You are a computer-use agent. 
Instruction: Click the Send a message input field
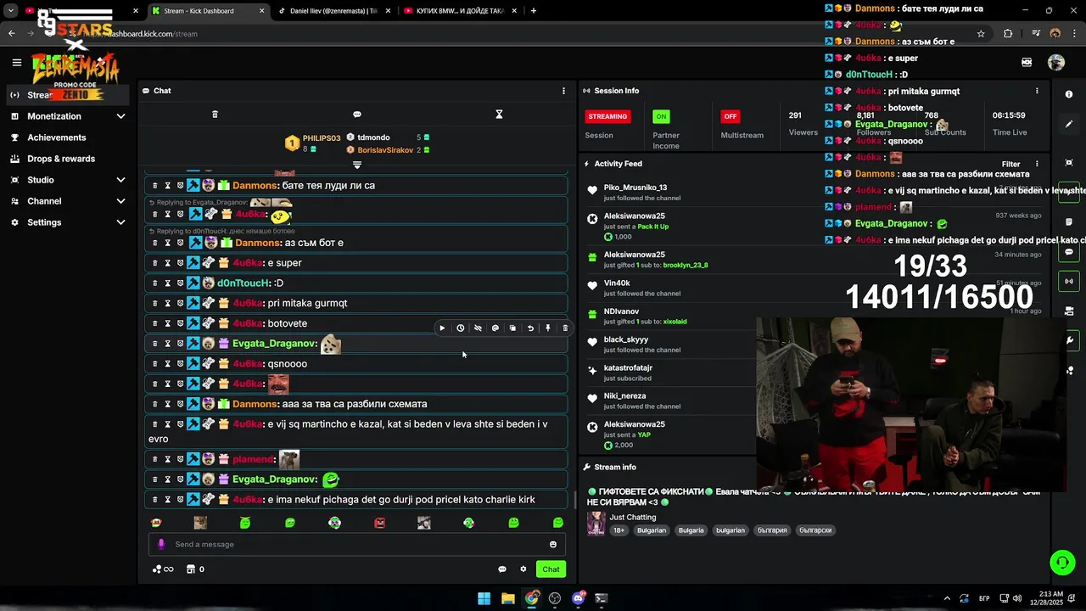[356, 545]
